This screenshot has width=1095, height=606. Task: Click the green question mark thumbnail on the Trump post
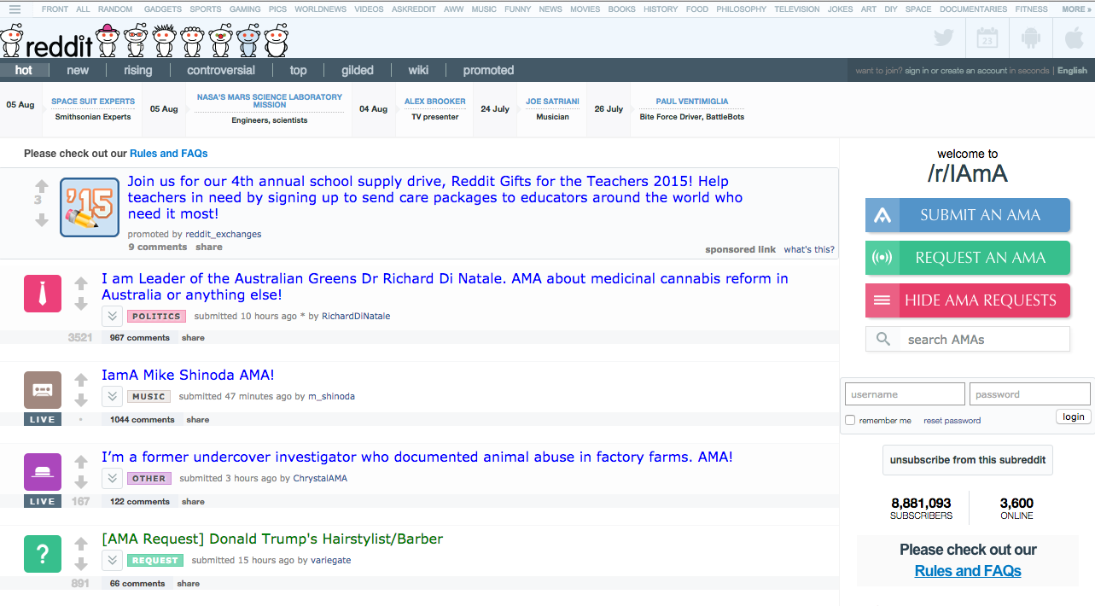coord(42,554)
